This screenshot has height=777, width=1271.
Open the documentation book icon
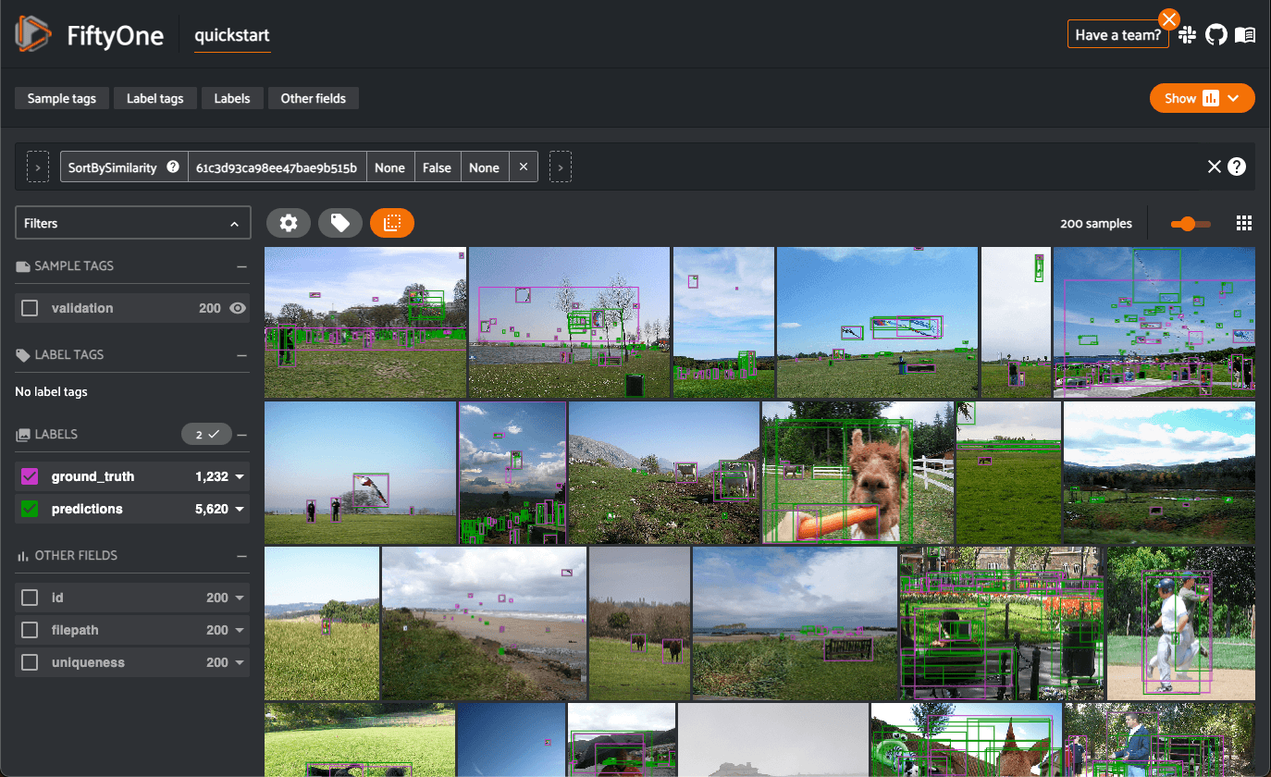pos(1245,35)
